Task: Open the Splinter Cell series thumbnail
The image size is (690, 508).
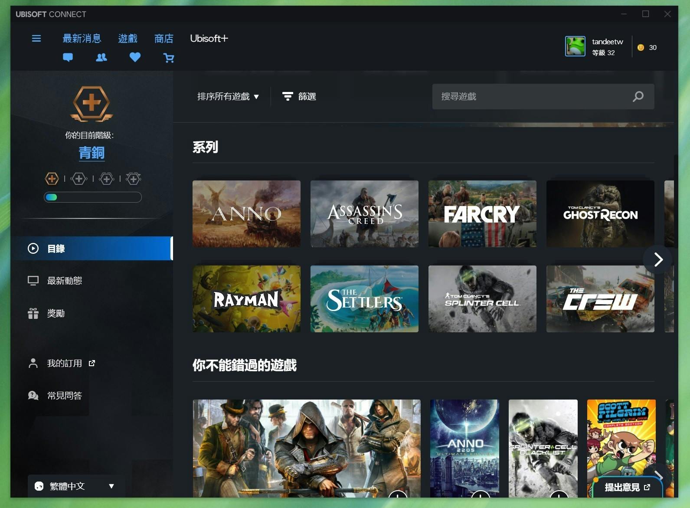Action: [x=482, y=299]
